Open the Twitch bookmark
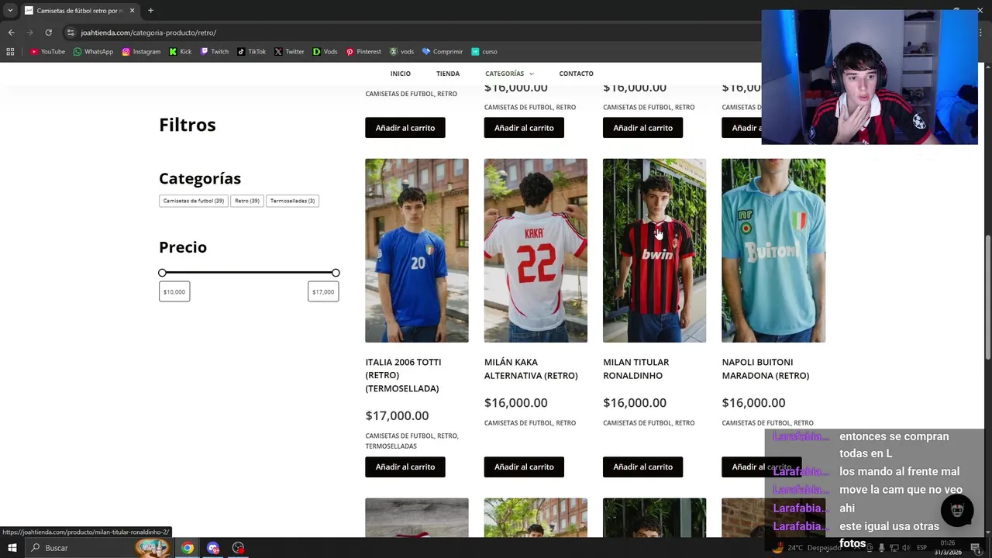 [x=214, y=52]
